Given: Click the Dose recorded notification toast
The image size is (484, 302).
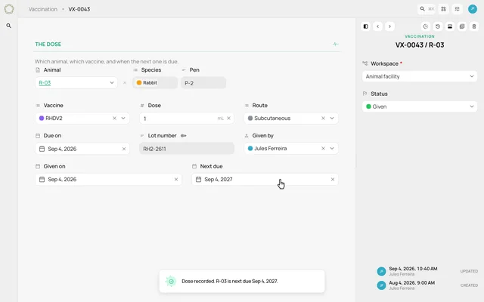Looking at the screenshot, I should pos(242,282).
